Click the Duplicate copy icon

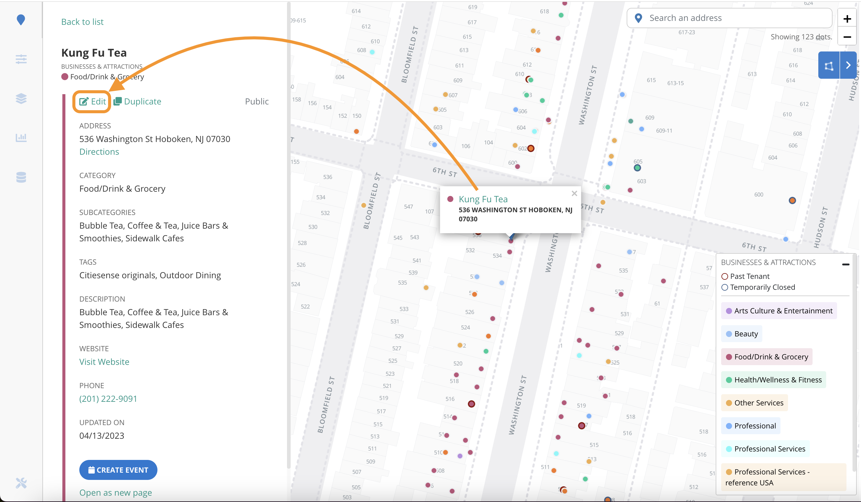(117, 101)
